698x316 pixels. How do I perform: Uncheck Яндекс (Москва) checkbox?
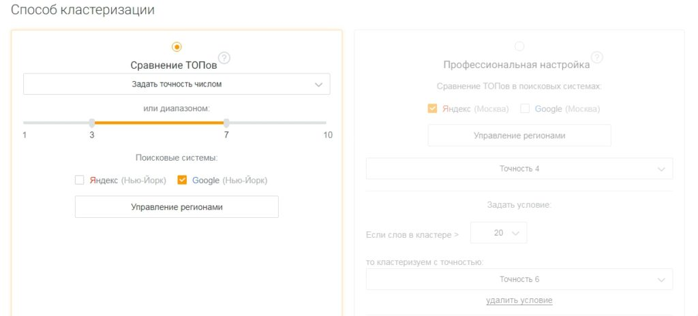coord(432,108)
